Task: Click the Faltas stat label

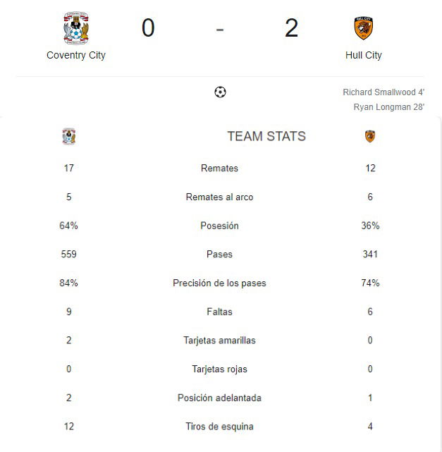Action: click(x=219, y=312)
